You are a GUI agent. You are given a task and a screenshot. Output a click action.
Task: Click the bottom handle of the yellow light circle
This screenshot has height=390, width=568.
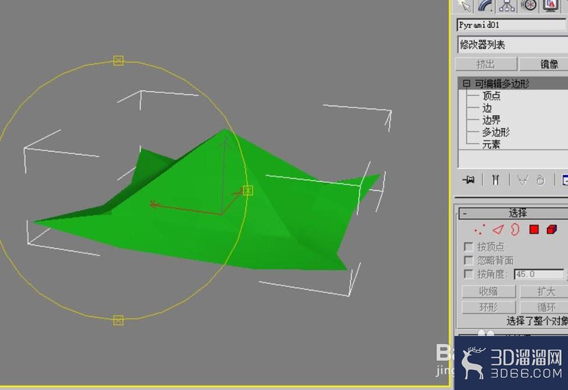[x=119, y=321]
